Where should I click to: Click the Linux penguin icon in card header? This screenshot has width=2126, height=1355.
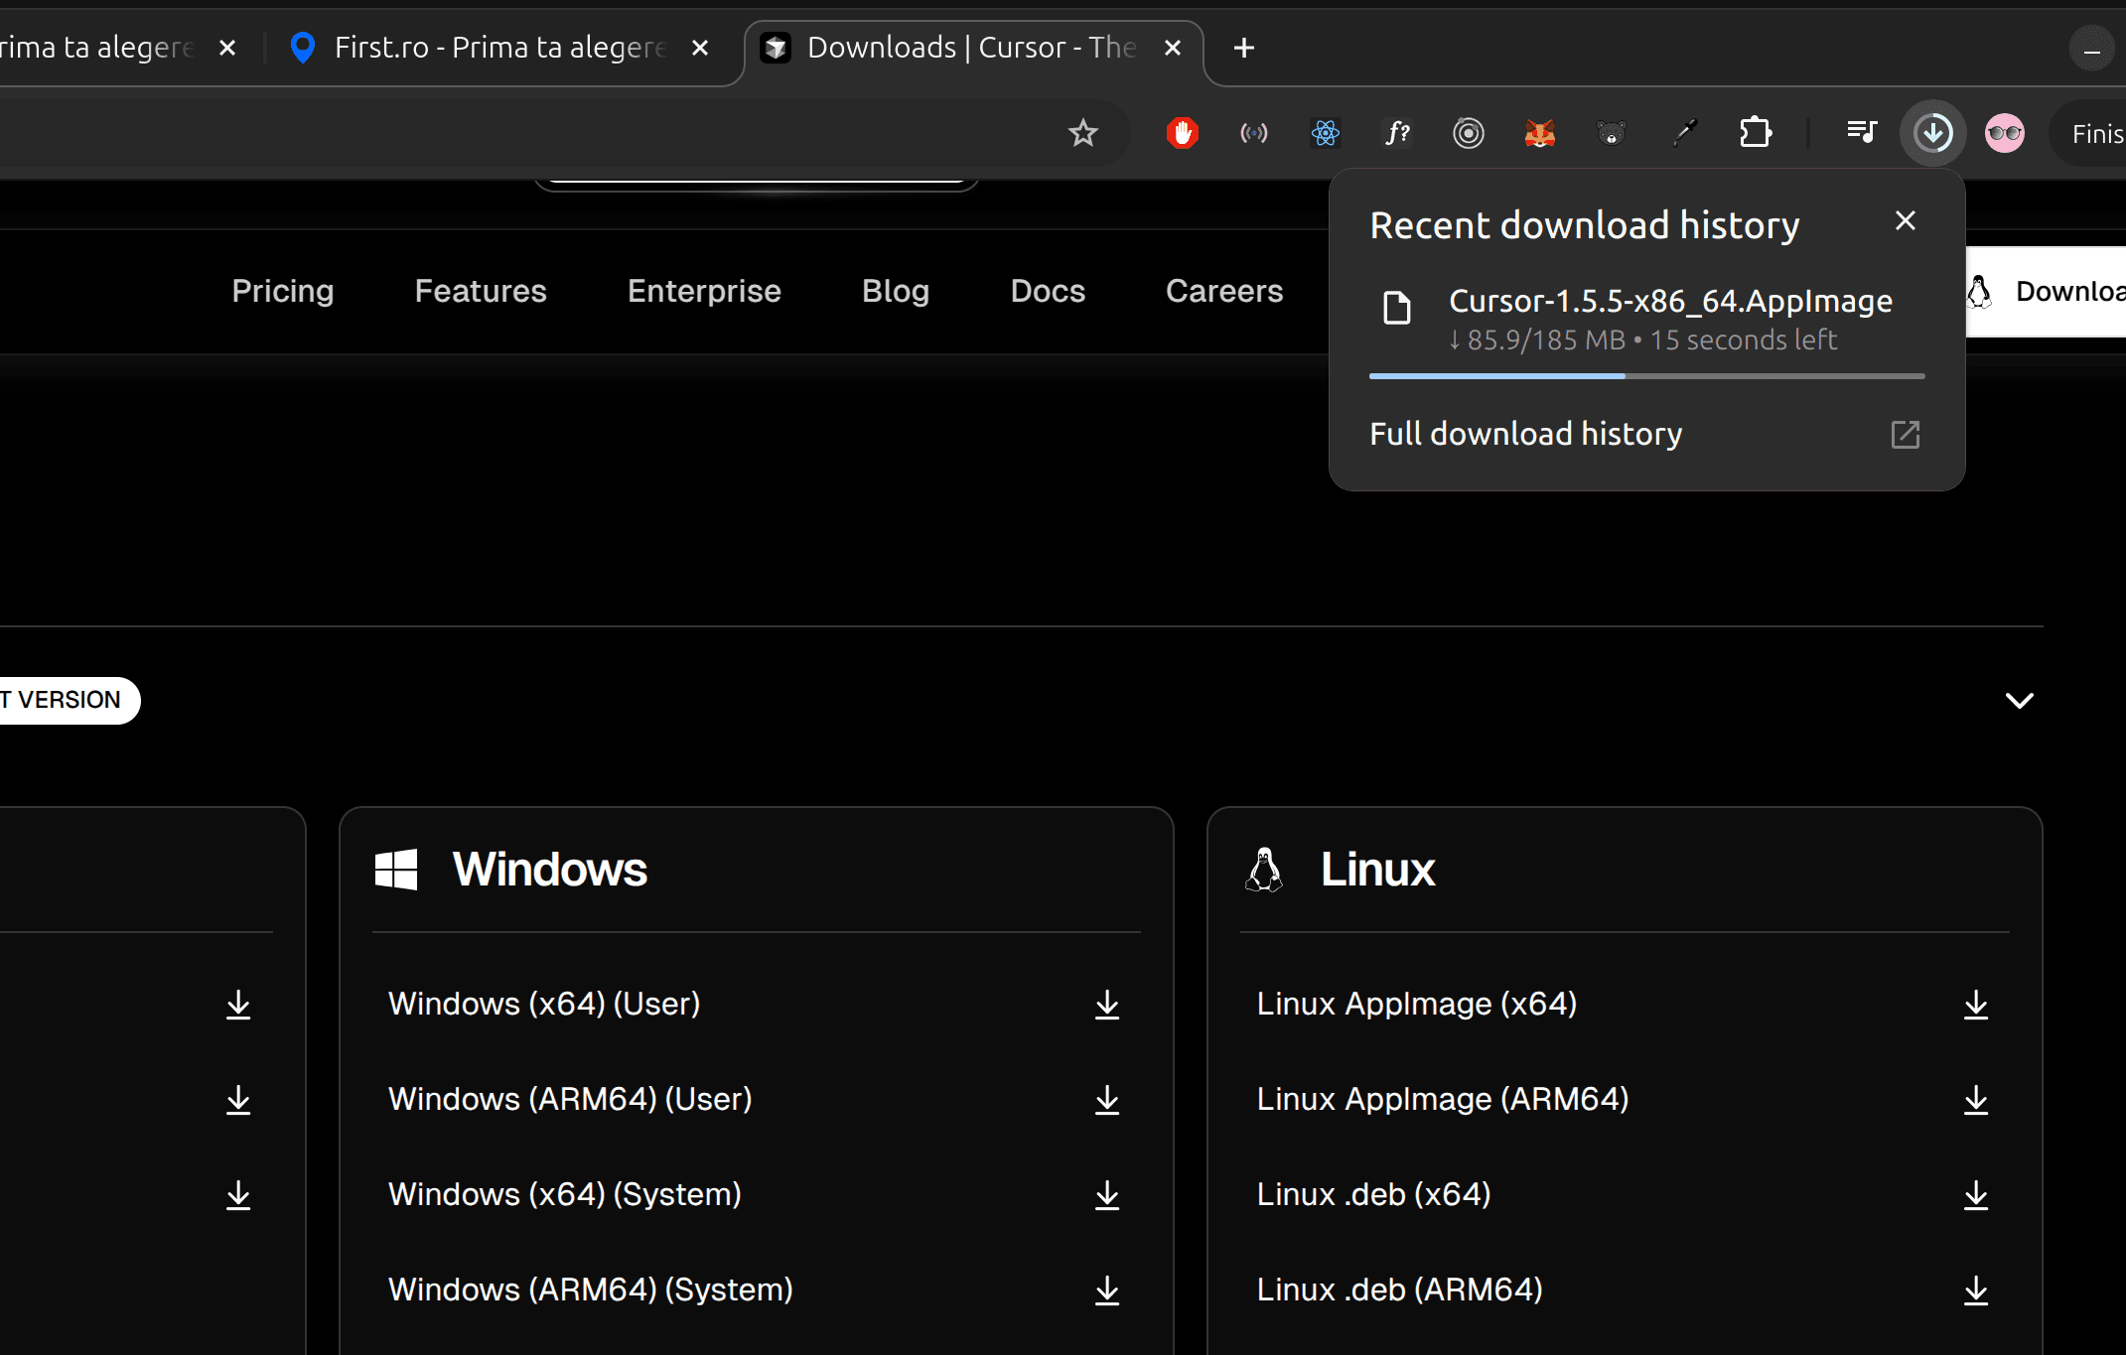pos(1264,870)
